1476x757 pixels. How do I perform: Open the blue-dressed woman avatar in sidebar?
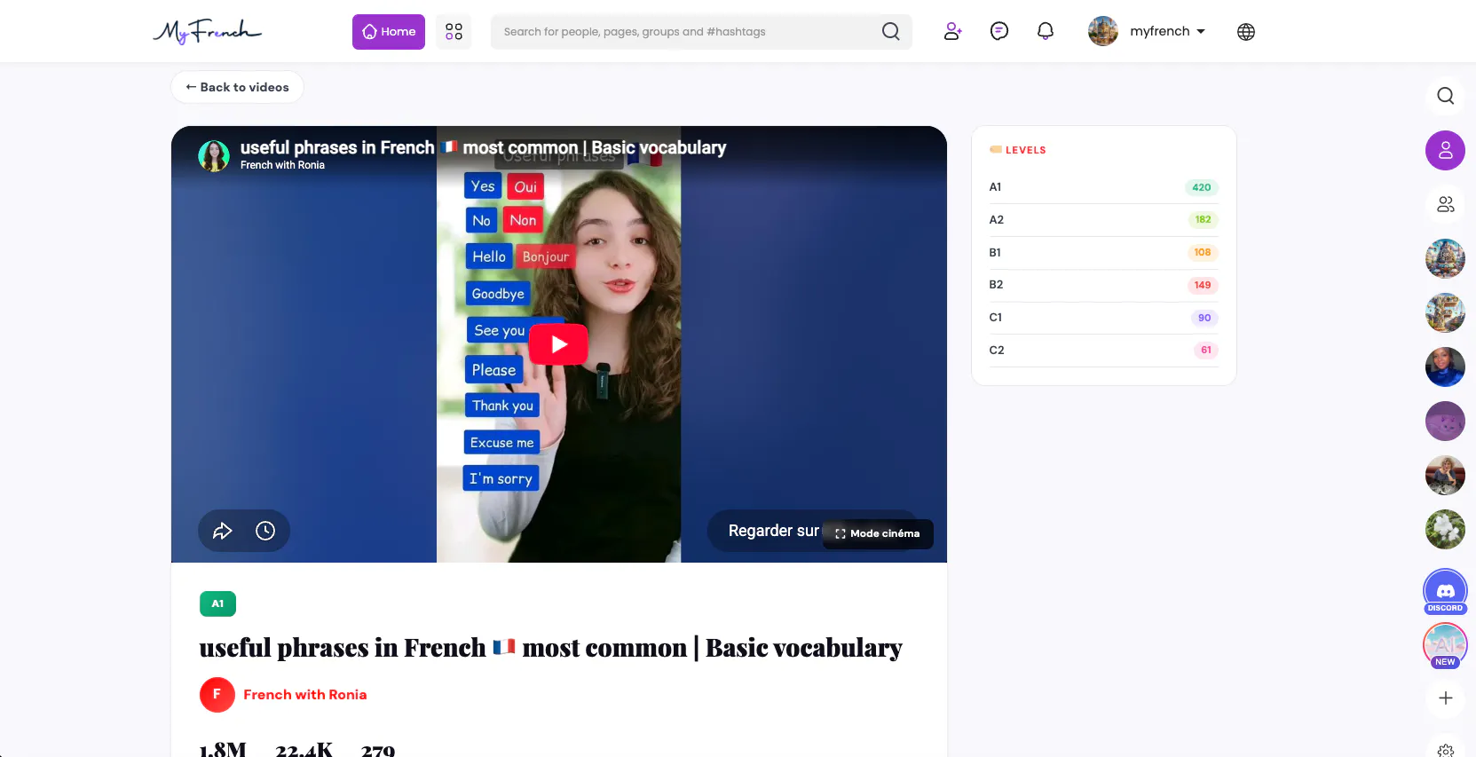tap(1445, 367)
